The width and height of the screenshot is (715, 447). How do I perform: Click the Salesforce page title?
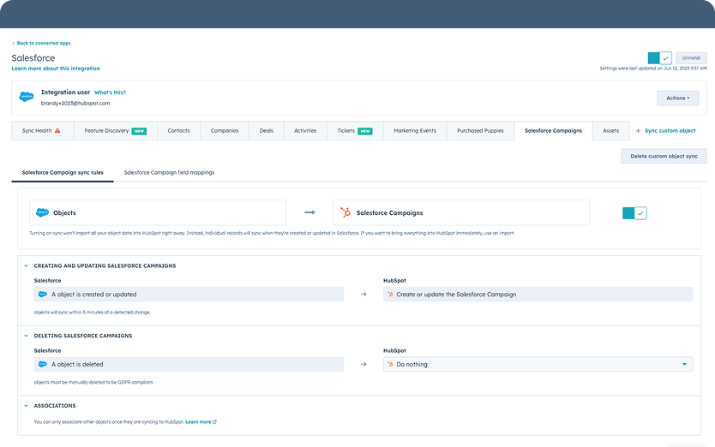tap(33, 58)
